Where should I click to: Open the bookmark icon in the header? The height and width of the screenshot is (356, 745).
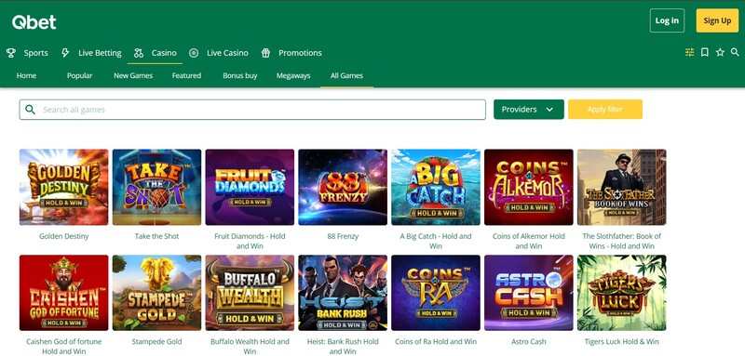pos(705,52)
